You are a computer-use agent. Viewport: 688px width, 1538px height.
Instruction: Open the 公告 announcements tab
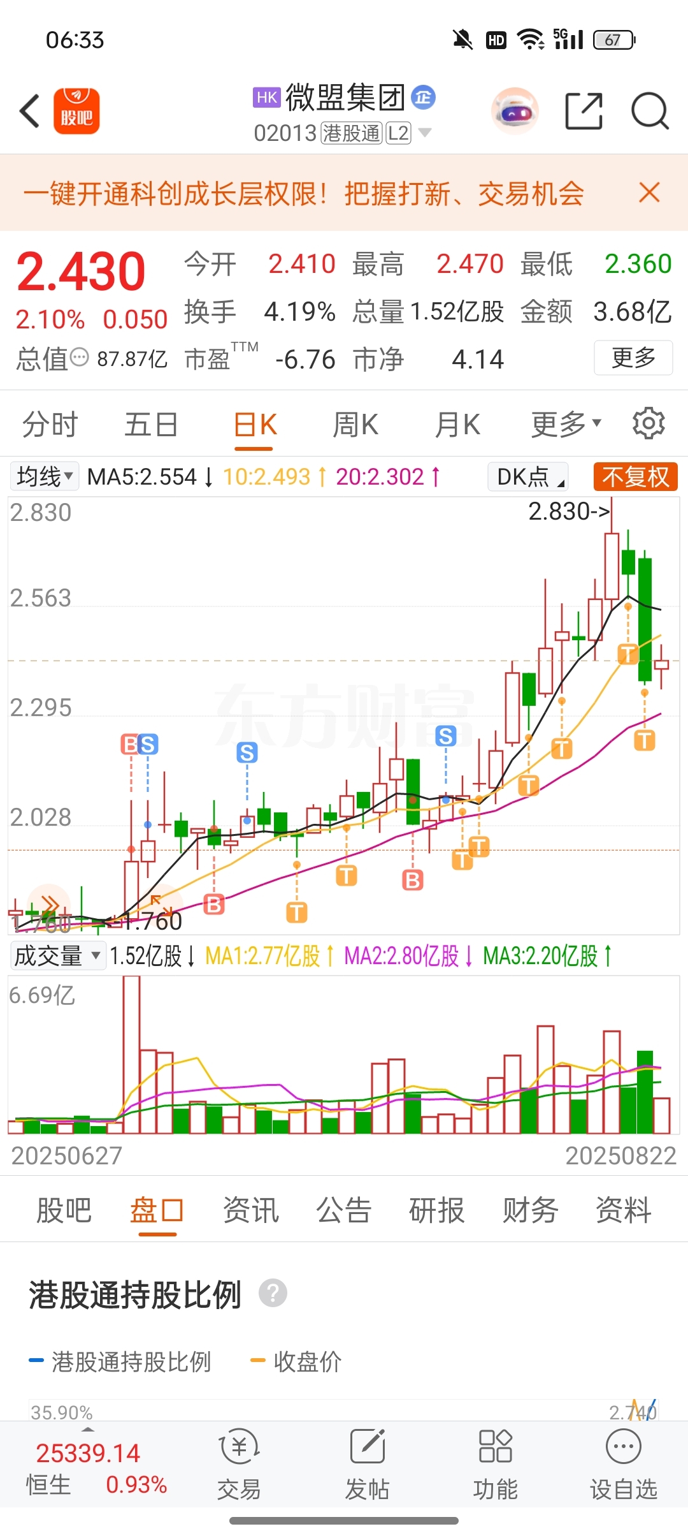point(344,1210)
